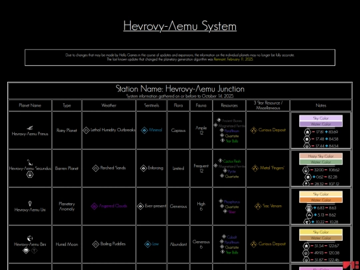Image resolution: width=360 pixels, height=270 pixels.
Task: Click the base icon beside coordinates 0.62 82.28
Action: (x=308, y=177)
